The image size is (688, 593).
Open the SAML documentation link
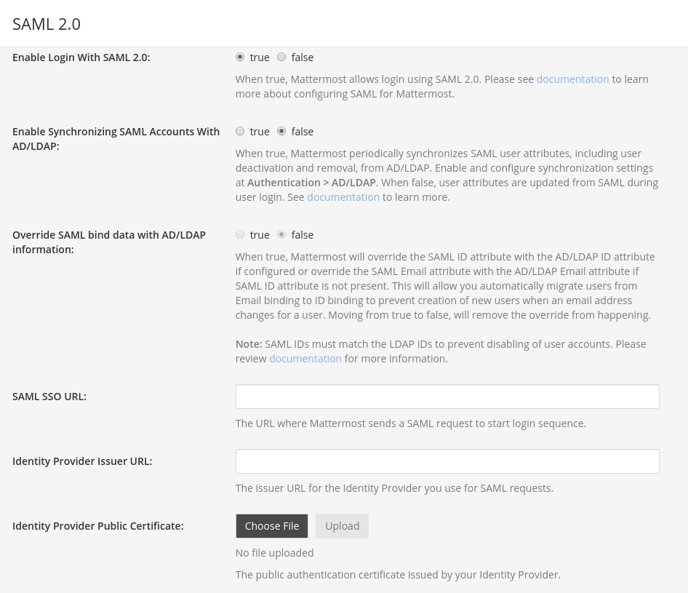(x=572, y=79)
